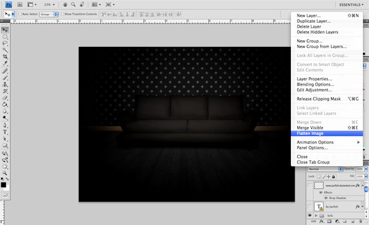
Task: Open the Fill slider arrow
Action: point(366,176)
